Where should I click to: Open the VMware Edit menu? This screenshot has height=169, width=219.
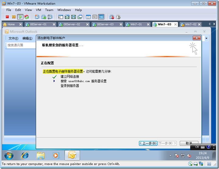18,10
